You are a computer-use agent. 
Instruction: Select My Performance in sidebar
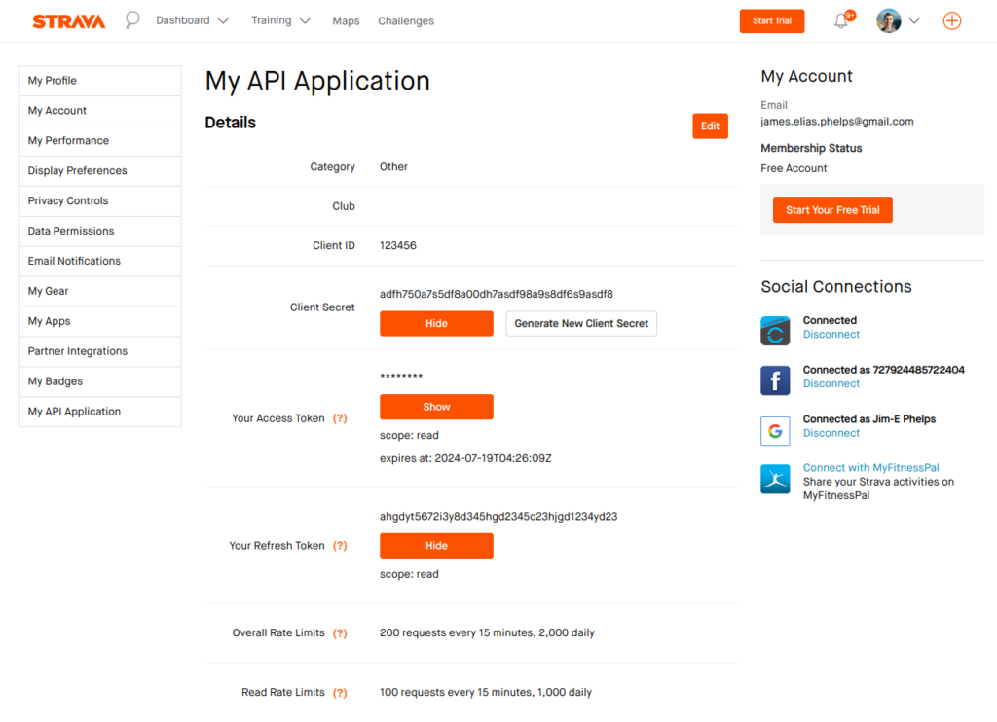[100, 140]
